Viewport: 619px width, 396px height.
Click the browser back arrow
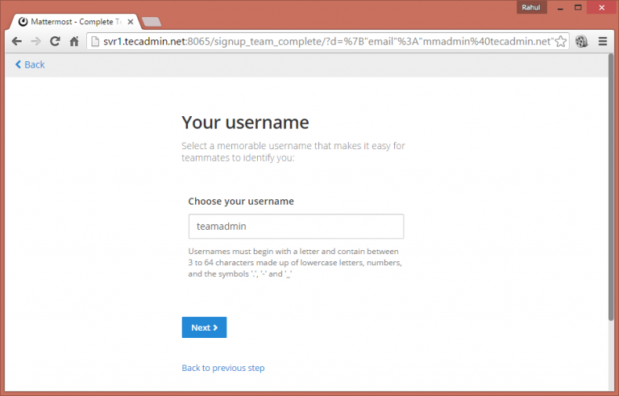[16, 41]
